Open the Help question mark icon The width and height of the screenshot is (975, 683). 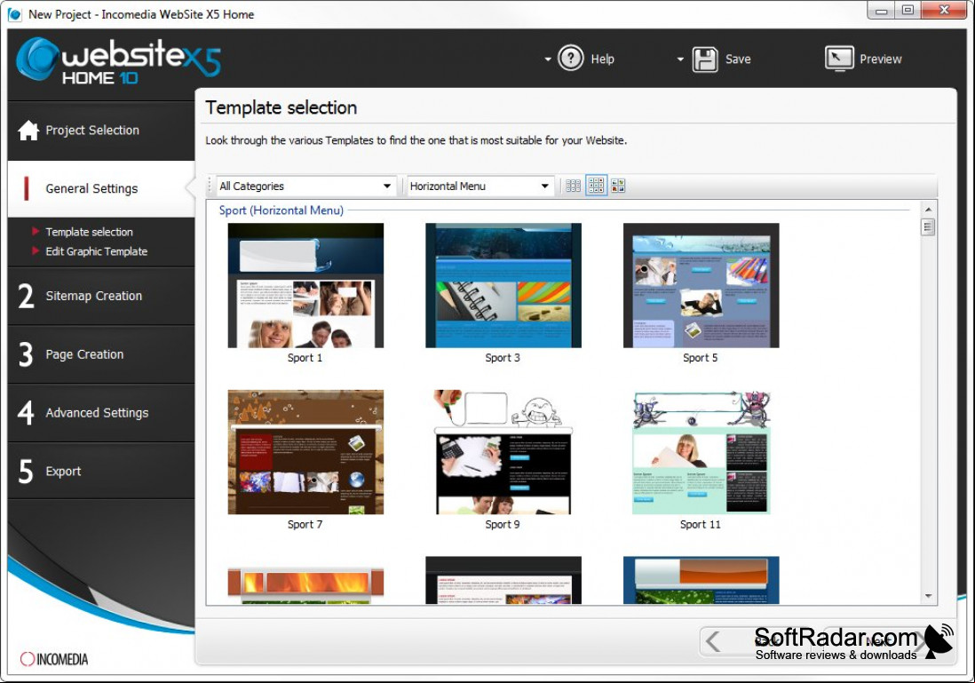coord(570,59)
